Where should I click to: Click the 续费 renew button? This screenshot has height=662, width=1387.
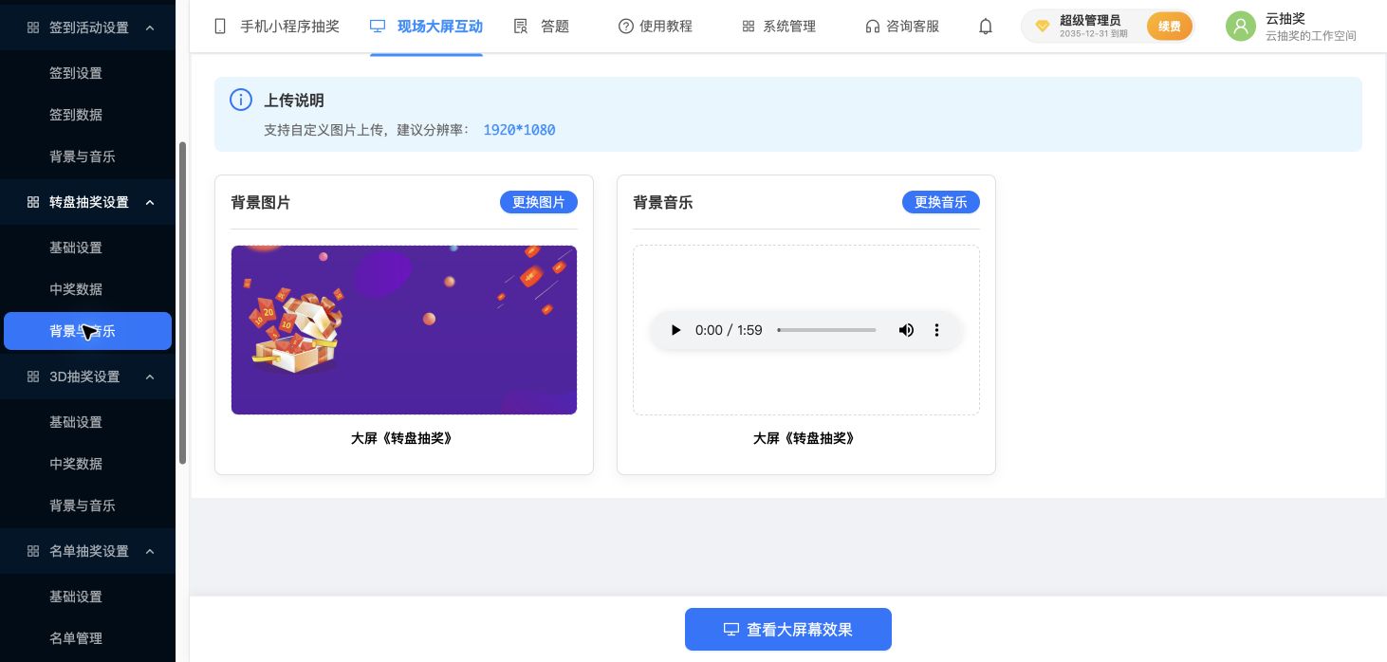click(x=1170, y=27)
